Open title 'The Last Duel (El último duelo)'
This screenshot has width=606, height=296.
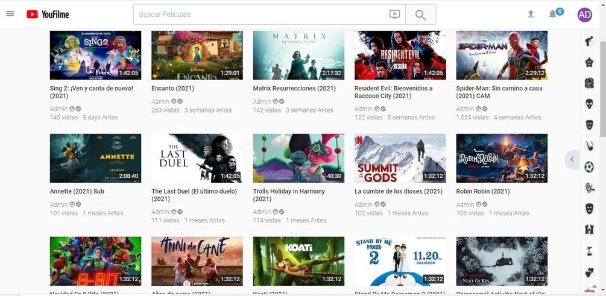tap(194, 195)
